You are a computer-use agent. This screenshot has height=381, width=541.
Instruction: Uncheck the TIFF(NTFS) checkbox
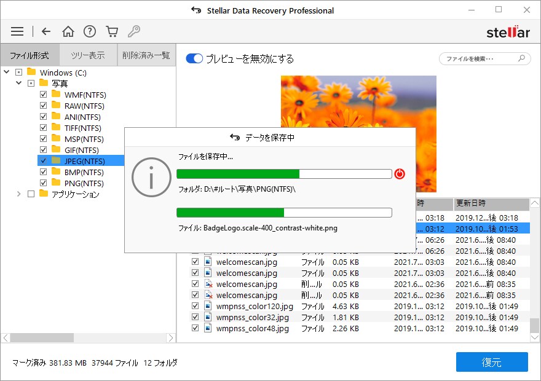click(43, 128)
